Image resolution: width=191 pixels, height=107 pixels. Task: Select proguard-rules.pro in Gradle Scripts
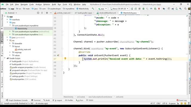(x=28, y=70)
